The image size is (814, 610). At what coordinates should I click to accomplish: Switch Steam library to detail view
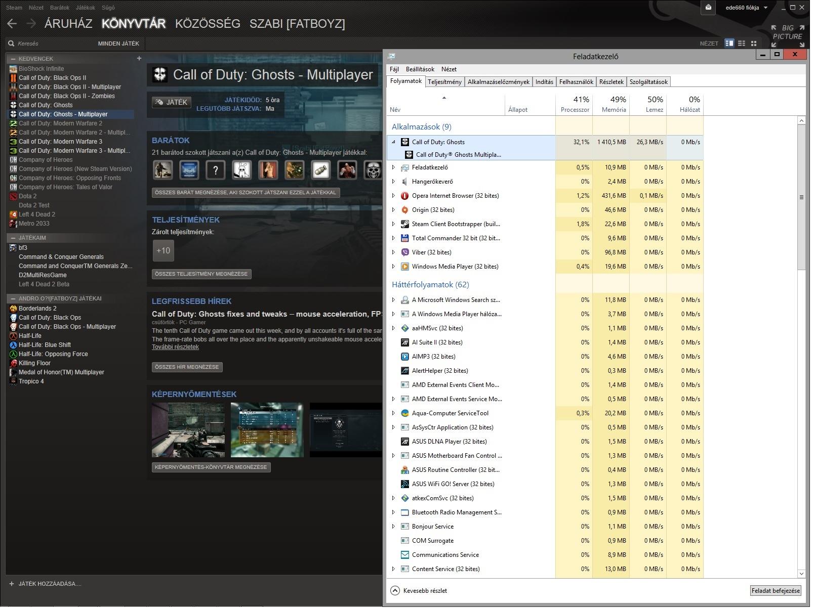[x=729, y=43]
